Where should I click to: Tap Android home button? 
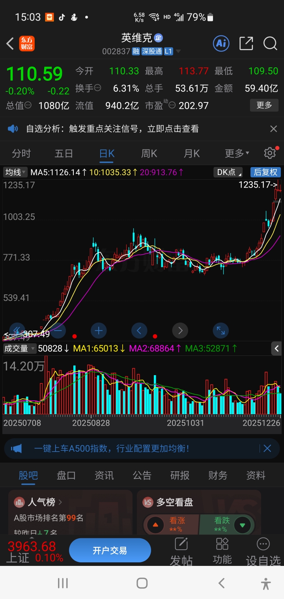point(142,583)
